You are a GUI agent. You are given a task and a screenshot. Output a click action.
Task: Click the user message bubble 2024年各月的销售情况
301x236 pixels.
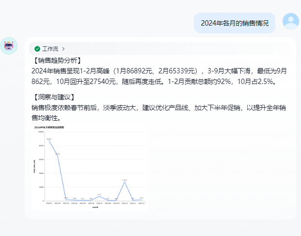point(234,23)
